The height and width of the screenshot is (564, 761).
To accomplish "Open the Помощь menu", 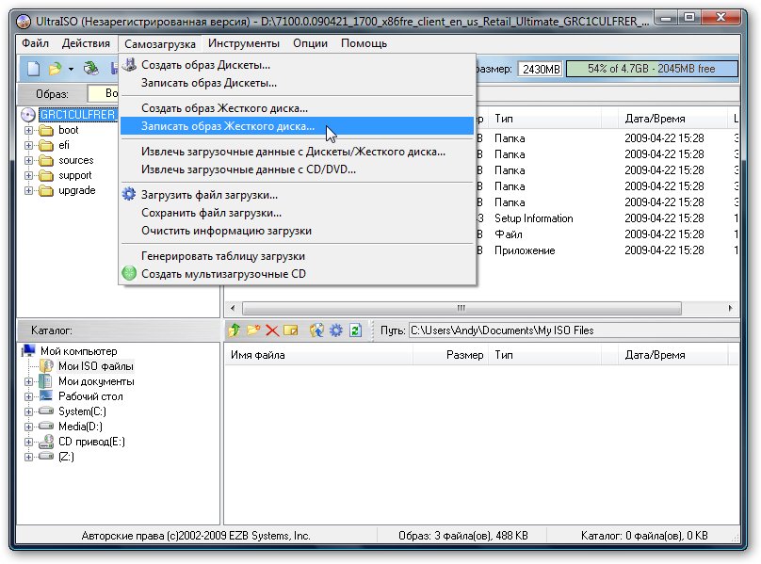I will [x=364, y=43].
